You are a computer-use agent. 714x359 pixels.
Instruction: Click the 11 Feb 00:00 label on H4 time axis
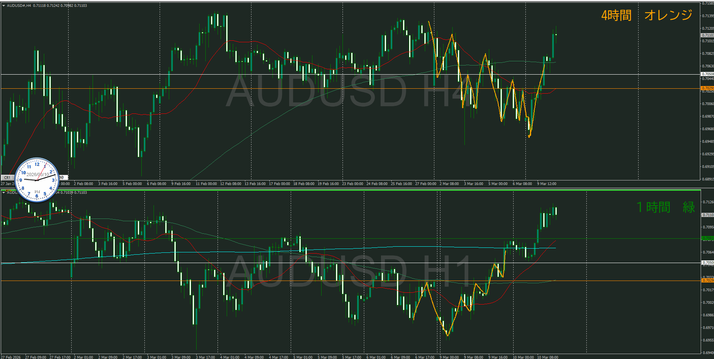tap(206, 184)
